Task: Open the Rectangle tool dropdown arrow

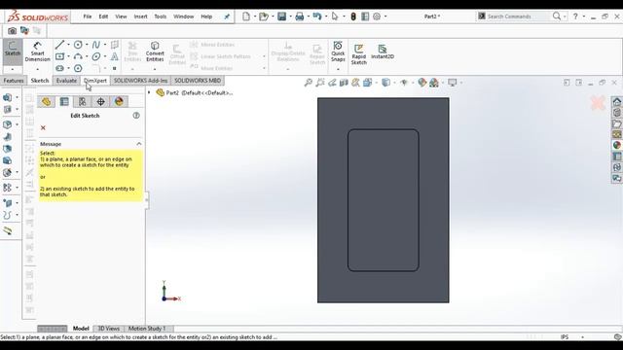Action: click(68, 56)
